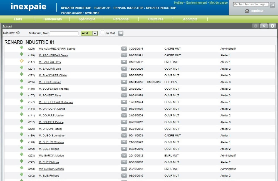Click RENARD INDUSTRIE 01 heading
This screenshot has height=181, width=278.
[29, 42]
